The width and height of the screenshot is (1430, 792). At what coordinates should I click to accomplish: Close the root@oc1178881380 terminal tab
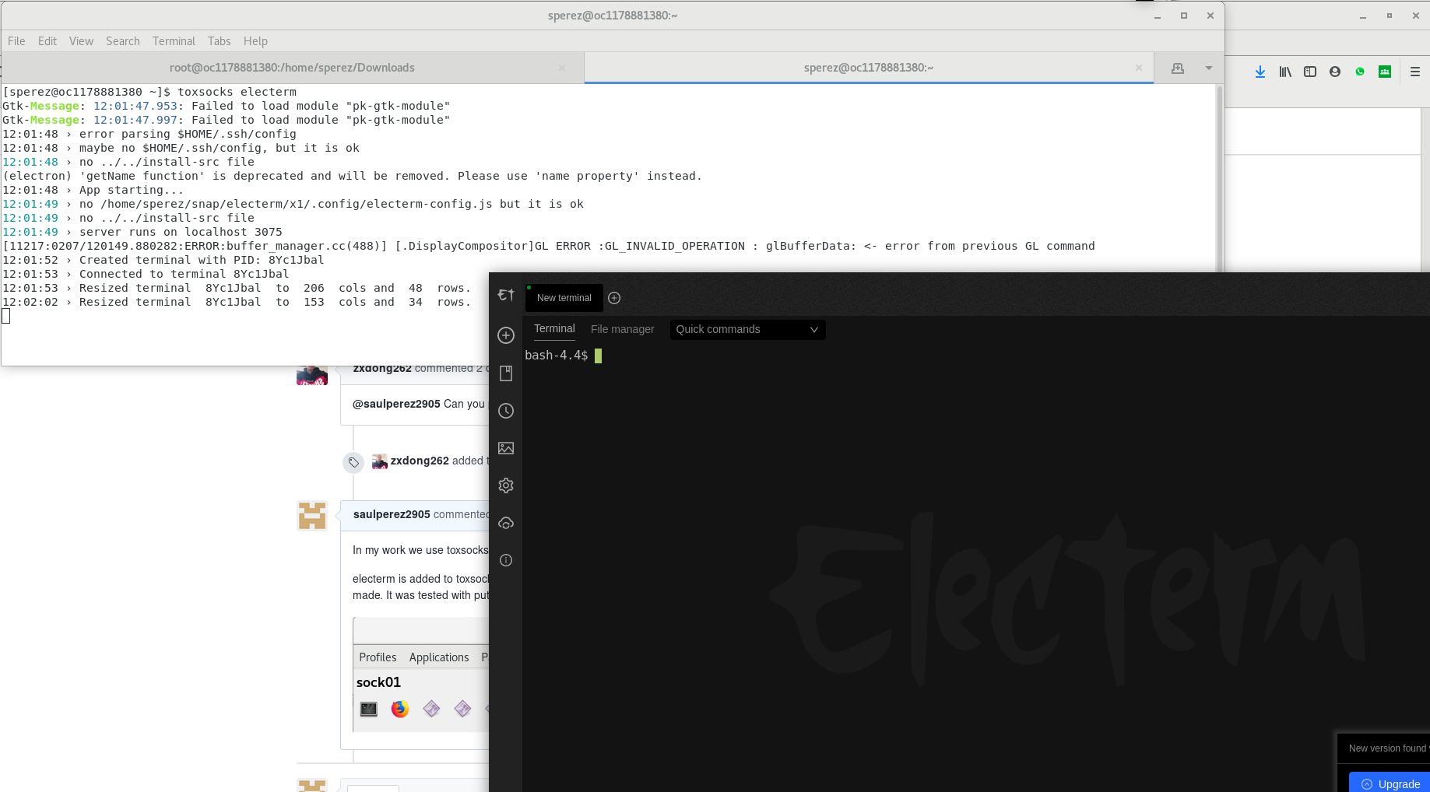tap(562, 68)
